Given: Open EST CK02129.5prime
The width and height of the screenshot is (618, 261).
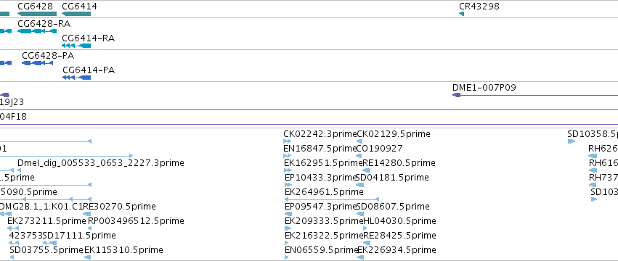Looking at the screenshot, I should (x=394, y=134).
